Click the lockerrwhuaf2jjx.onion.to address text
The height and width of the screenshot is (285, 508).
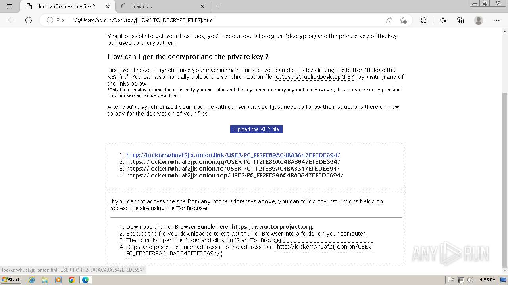coord(233,169)
